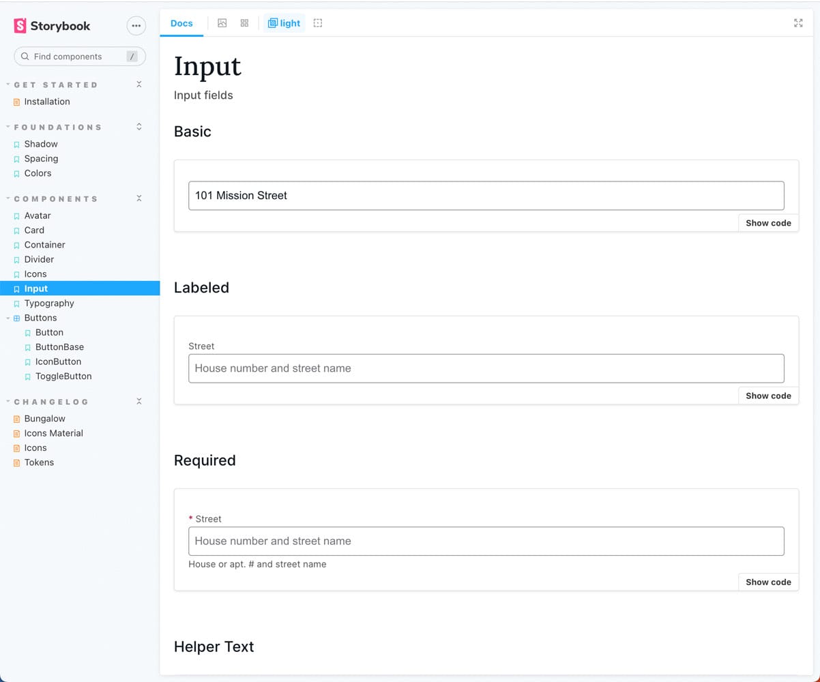Switch to the Docs tab

[181, 23]
